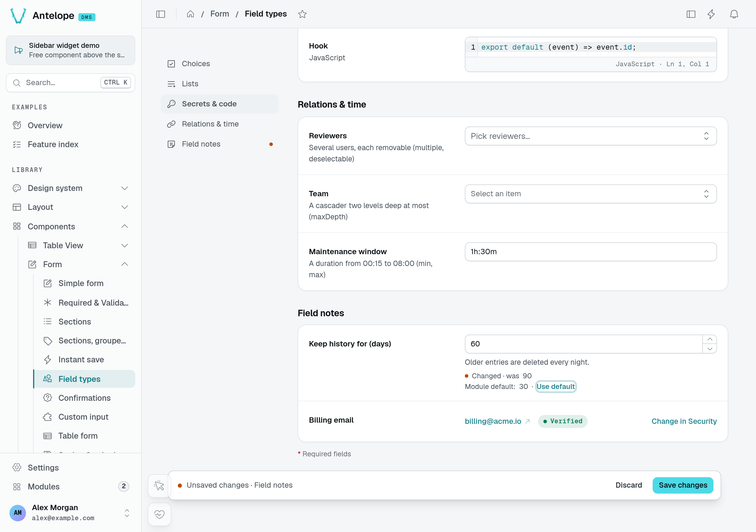Open the Team Select an item dropdown
This screenshot has width=756, height=532.
(590, 194)
